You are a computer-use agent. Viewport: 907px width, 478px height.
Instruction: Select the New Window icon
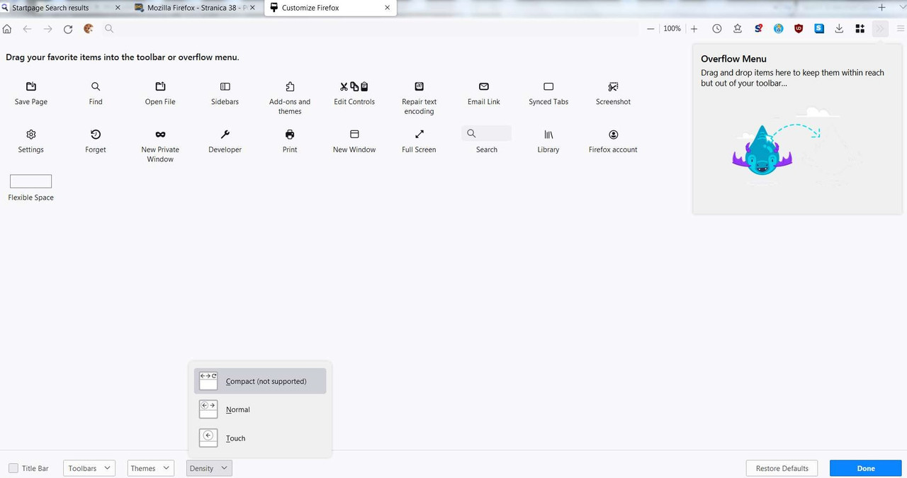(x=354, y=134)
